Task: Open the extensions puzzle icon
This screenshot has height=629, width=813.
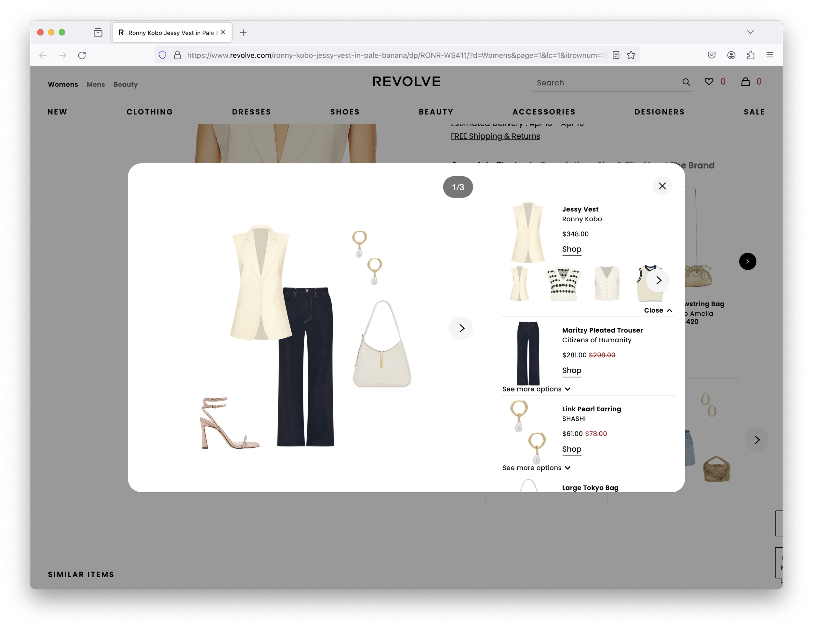Action: [751, 55]
